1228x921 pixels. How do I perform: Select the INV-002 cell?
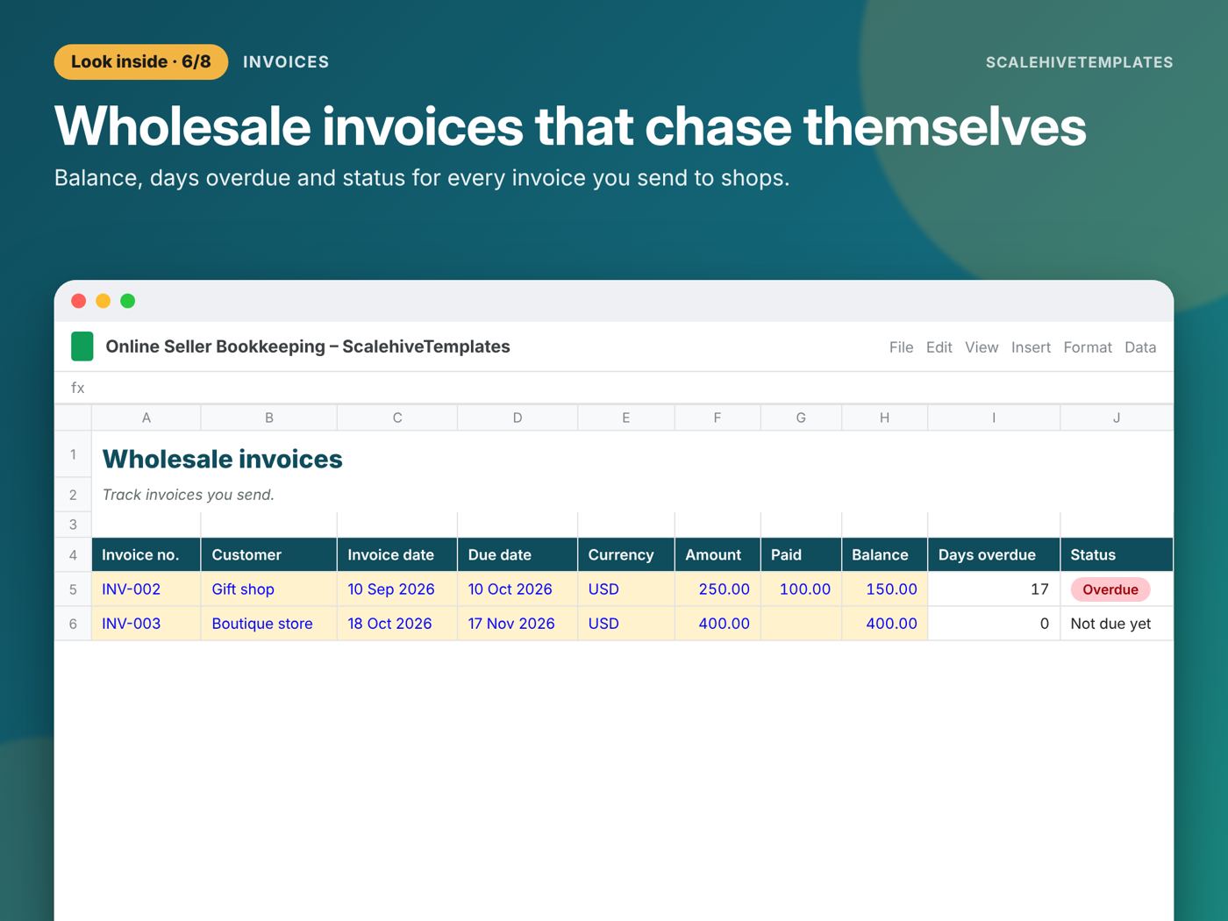point(146,589)
